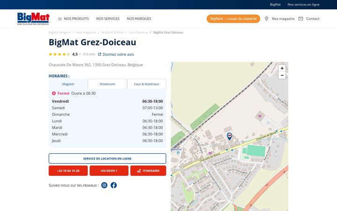This screenshot has width=337, height=211.
Task: Switch to the Cour & Matériaux tab
Action: coord(147,84)
